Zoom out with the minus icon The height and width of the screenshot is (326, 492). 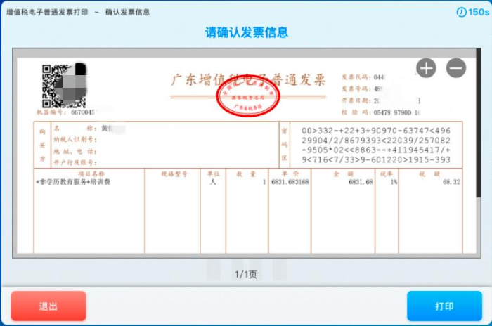point(455,68)
